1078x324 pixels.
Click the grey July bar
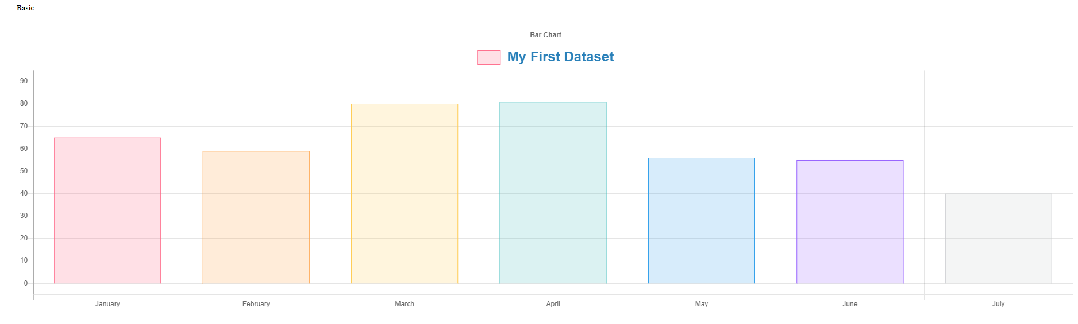click(x=998, y=239)
